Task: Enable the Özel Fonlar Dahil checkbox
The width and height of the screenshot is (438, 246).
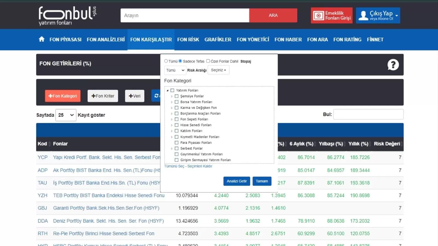Action: [x=208, y=61]
